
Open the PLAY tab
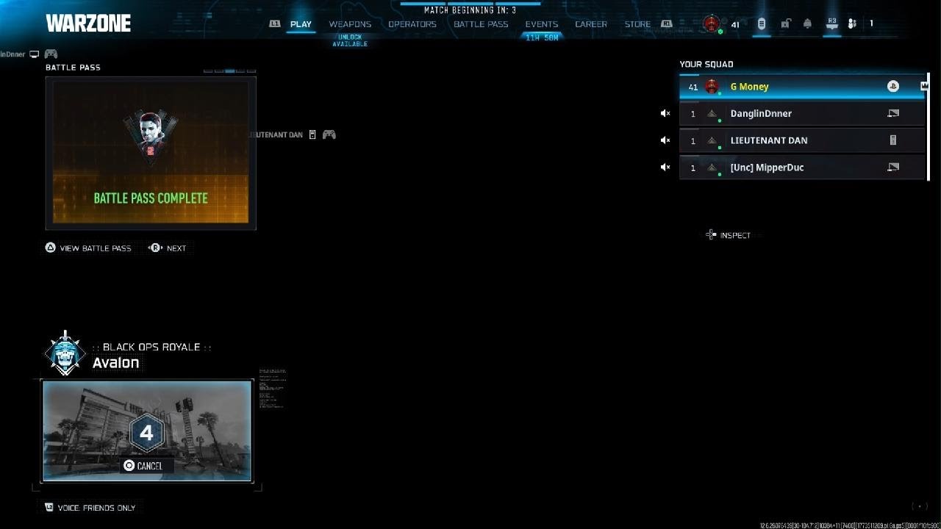[x=301, y=24]
